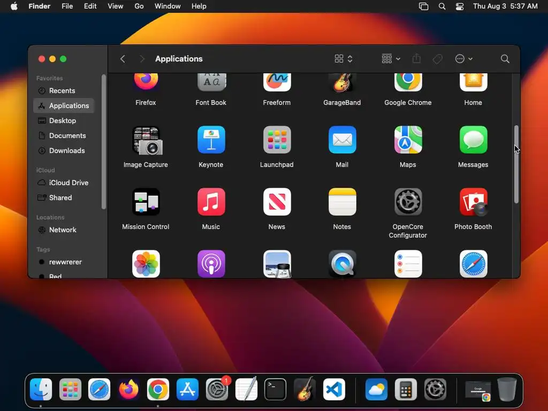The width and height of the screenshot is (548, 411).
Task: Click the Notes app icon
Action: coord(342,202)
